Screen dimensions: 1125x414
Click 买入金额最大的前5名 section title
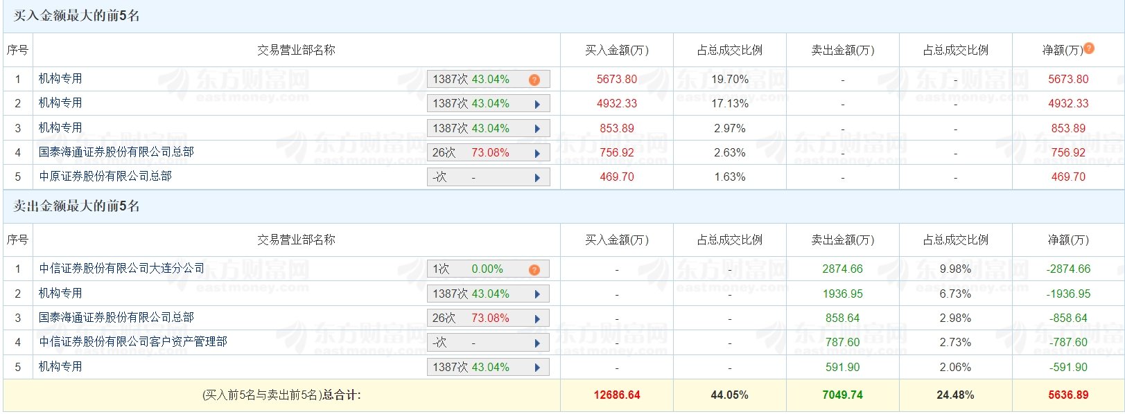(x=77, y=16)
